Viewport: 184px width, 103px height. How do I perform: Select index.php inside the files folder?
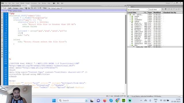pos(140,47)
